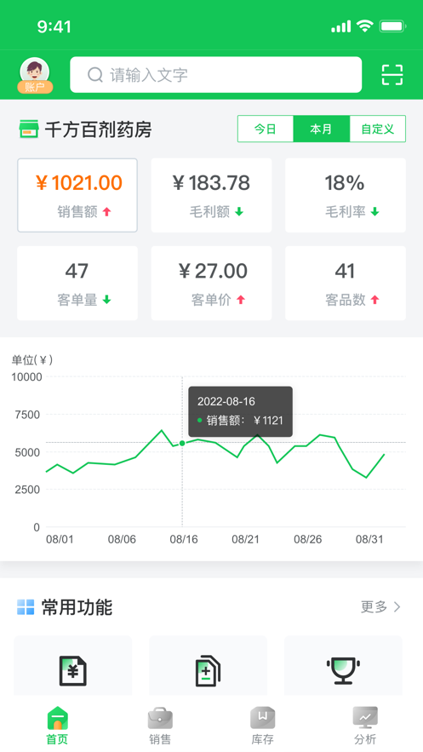Tap the search magnifier icon
Image resolution: width=423 pixels, height=752 pixels.
coord(95,75)
